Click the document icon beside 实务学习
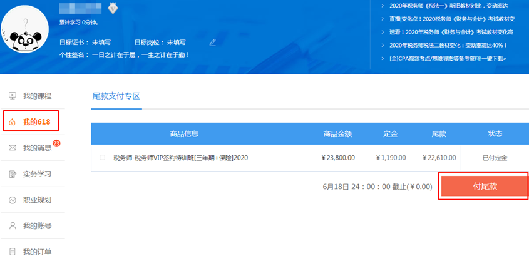529x256 pixels. pyautogui.click(x=13, y=174)
